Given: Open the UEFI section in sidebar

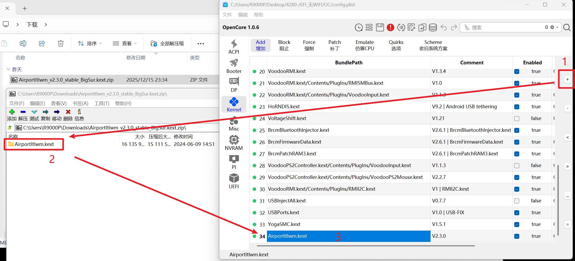Looking at the screenshot, I should [x=234, y=181].
